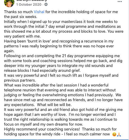Screen dimensions: 129x140
Task: Click the sentence 'What will be will be.'
Action: (54, 105)
